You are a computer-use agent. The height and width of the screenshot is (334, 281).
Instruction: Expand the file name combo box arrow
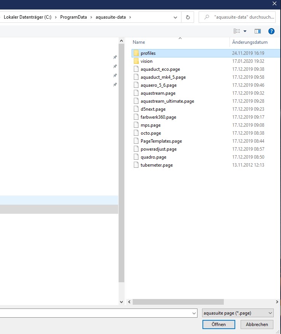click(x=194, y=313)
